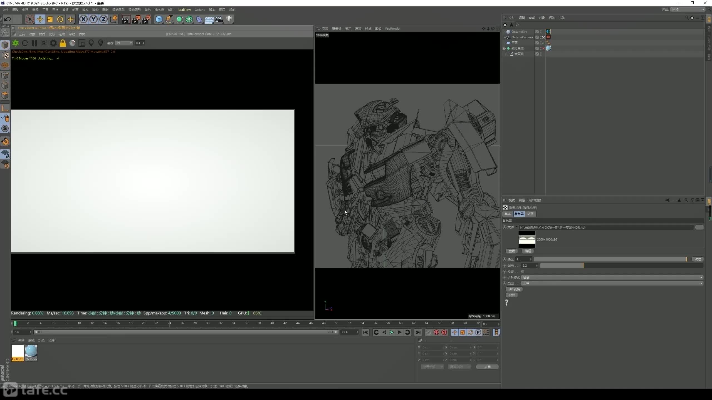
Task: Toggle the Y axis lock
Action: [93, 19]
